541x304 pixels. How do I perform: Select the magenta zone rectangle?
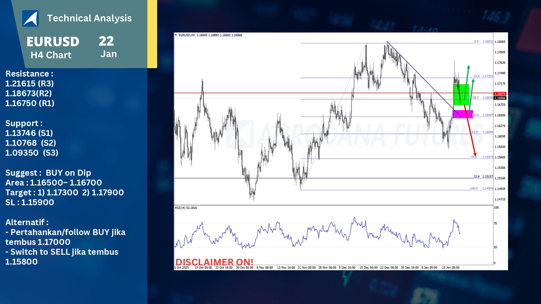(x=462, y=114)
